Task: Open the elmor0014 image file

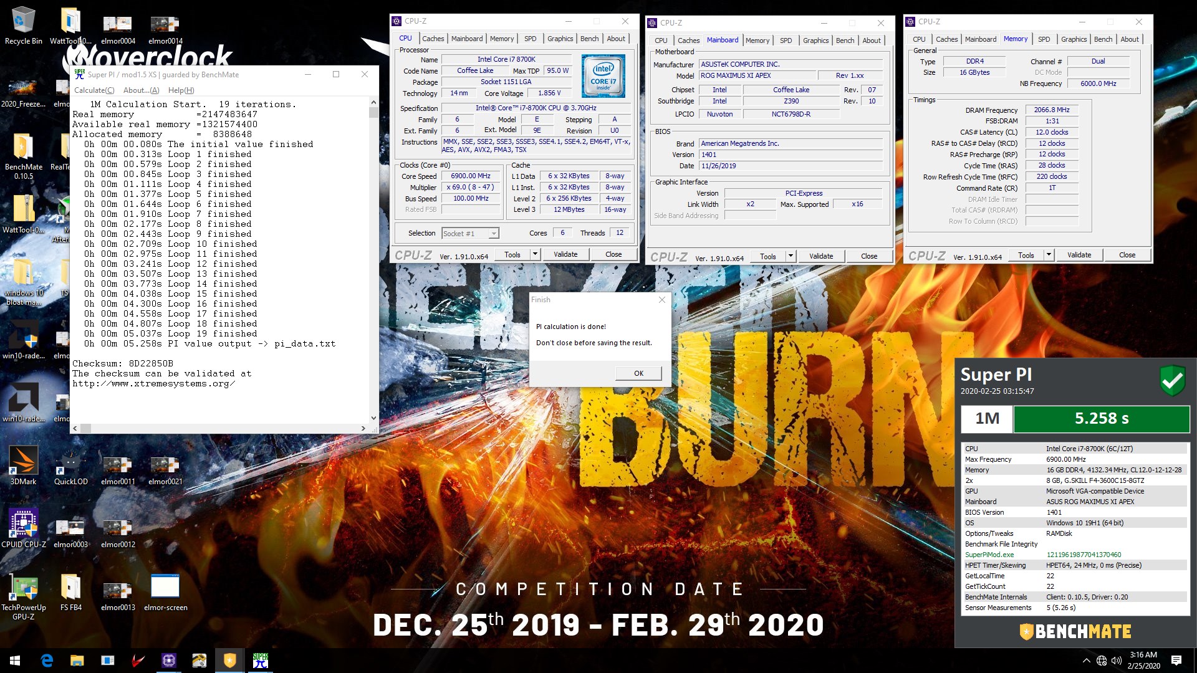Action: 165,29
